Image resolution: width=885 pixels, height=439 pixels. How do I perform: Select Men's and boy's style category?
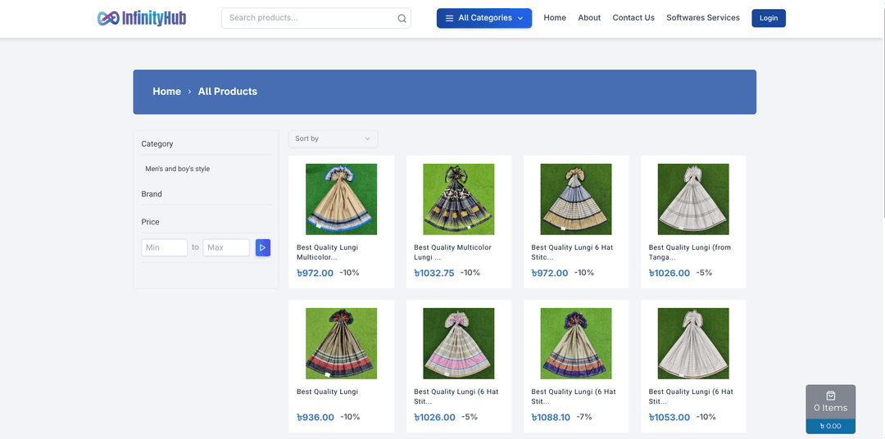178,169
